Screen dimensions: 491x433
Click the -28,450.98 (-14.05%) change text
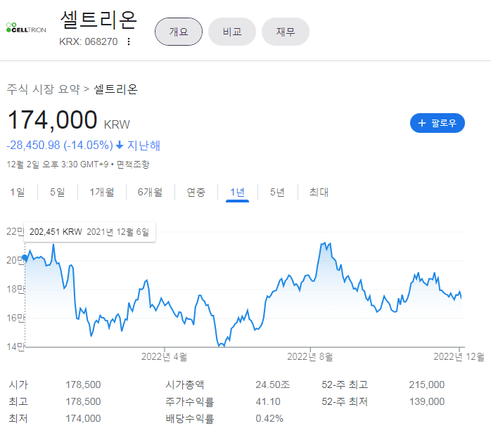[60, 146]
